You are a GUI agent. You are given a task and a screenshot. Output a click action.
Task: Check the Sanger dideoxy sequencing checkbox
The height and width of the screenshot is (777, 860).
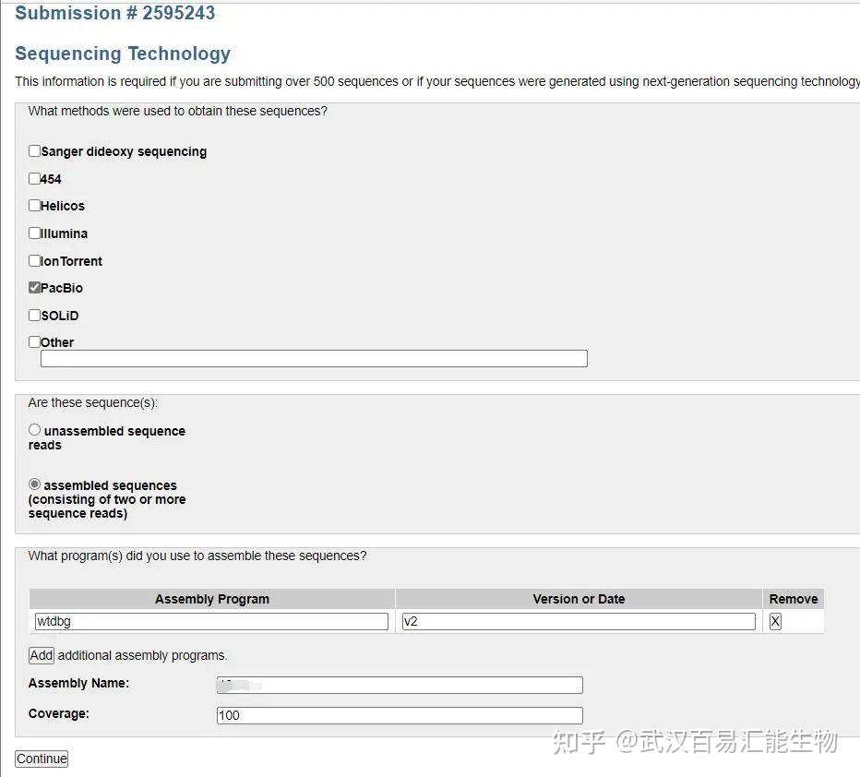click(35, 151)
